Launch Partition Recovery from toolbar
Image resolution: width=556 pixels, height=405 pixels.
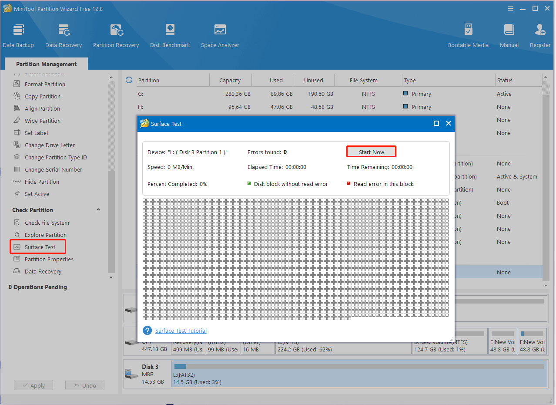tap(116, 36)
